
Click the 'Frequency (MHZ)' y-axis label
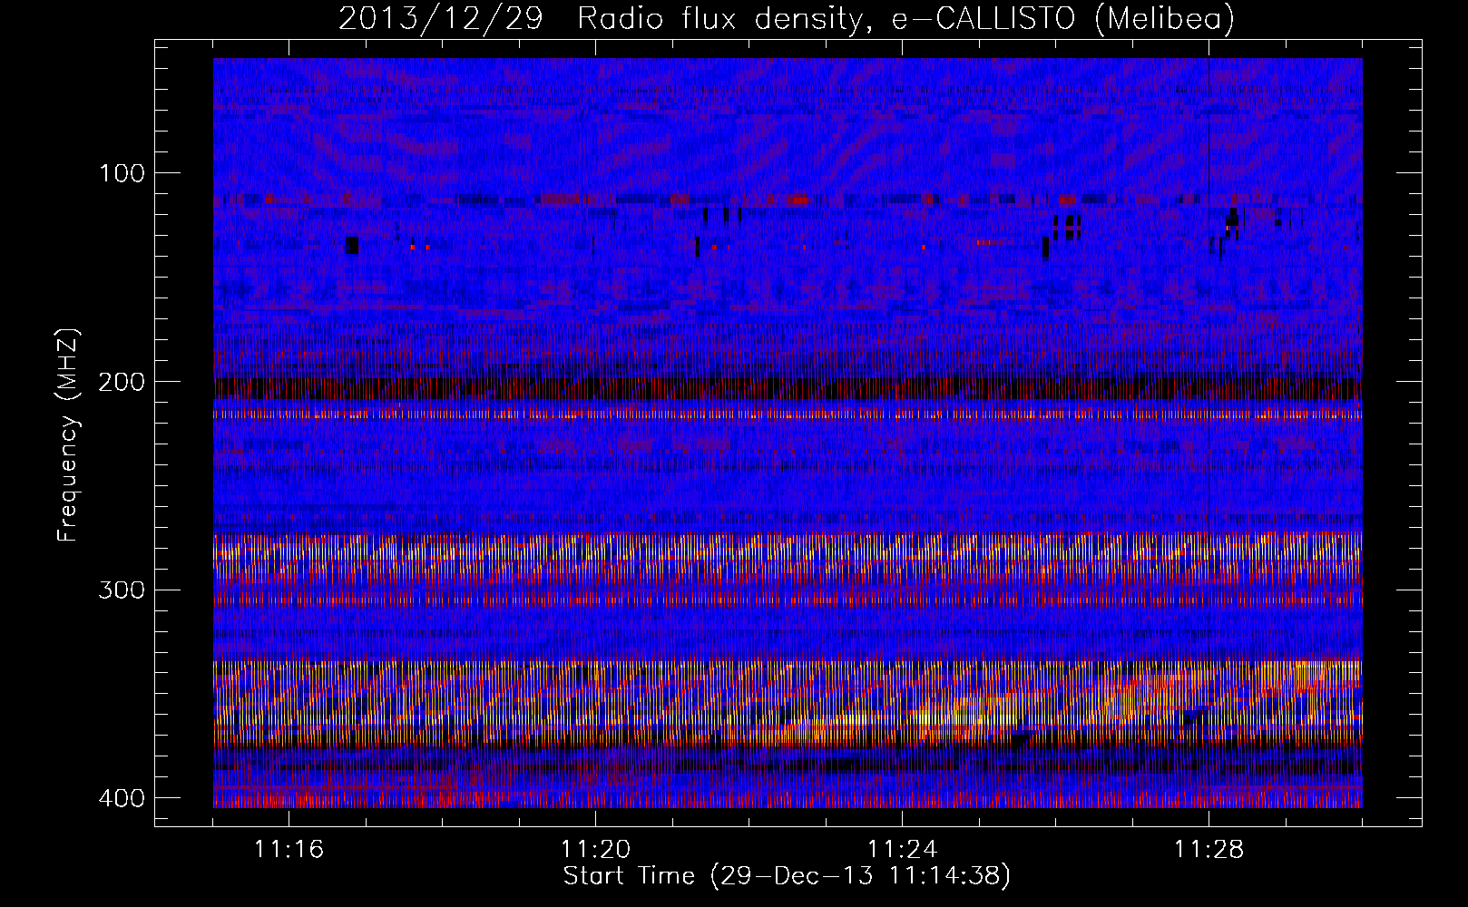point(68,436)
